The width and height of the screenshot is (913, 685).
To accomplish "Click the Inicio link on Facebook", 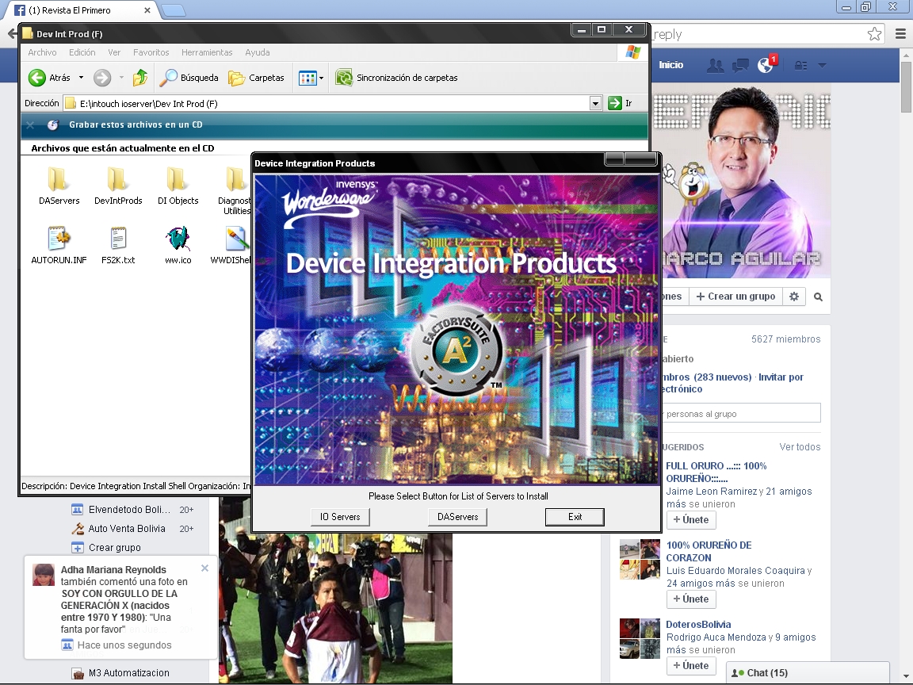I will [670, 65].
